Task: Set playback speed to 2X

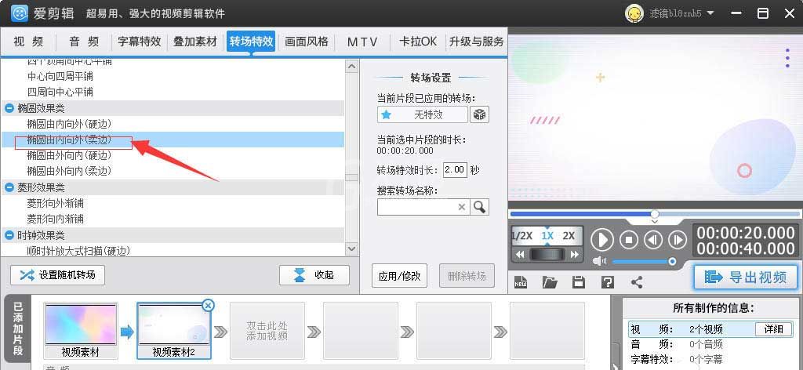Action: click(x=569, y=236)
